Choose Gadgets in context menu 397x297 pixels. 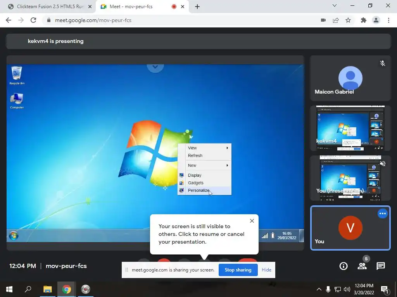(x=205, y=183)
